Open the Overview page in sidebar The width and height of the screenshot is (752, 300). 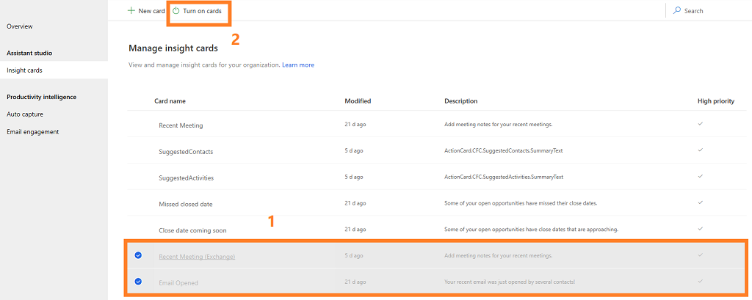[20, 26]
